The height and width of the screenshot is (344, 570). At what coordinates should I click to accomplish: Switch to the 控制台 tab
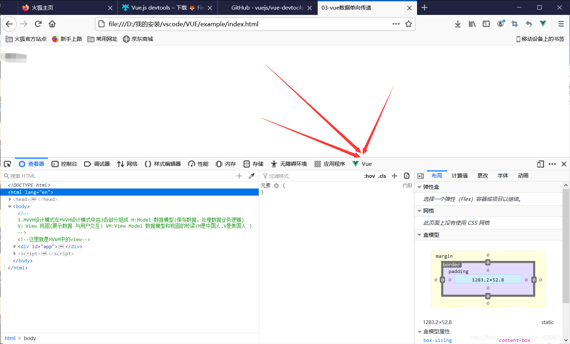pyautogui.click(x=64, y=164)
